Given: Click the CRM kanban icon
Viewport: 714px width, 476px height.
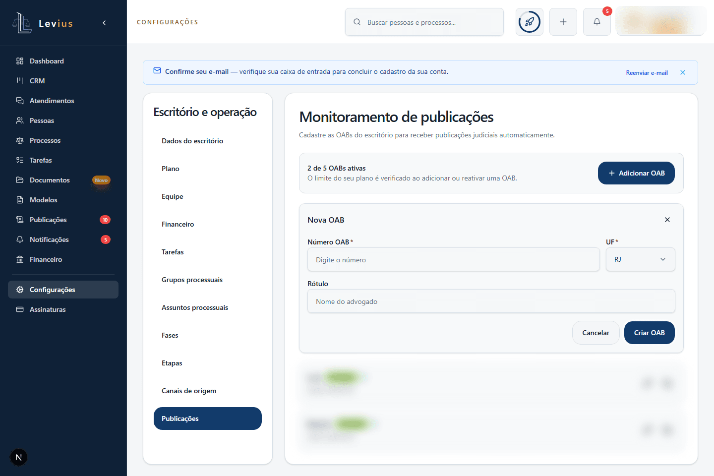Looking at the screenshot, I should tap(20, 81).
